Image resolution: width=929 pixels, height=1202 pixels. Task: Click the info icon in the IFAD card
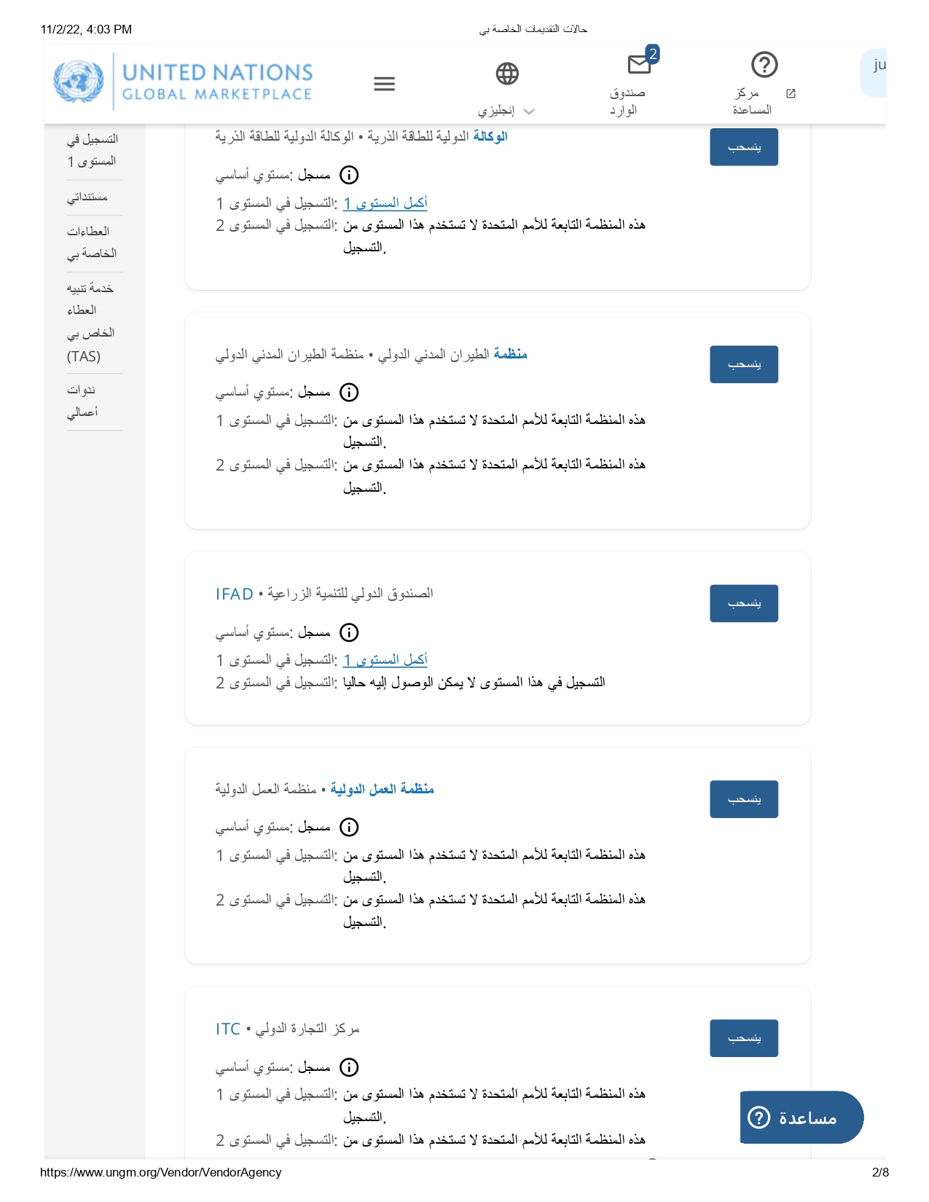pos(350,632)
